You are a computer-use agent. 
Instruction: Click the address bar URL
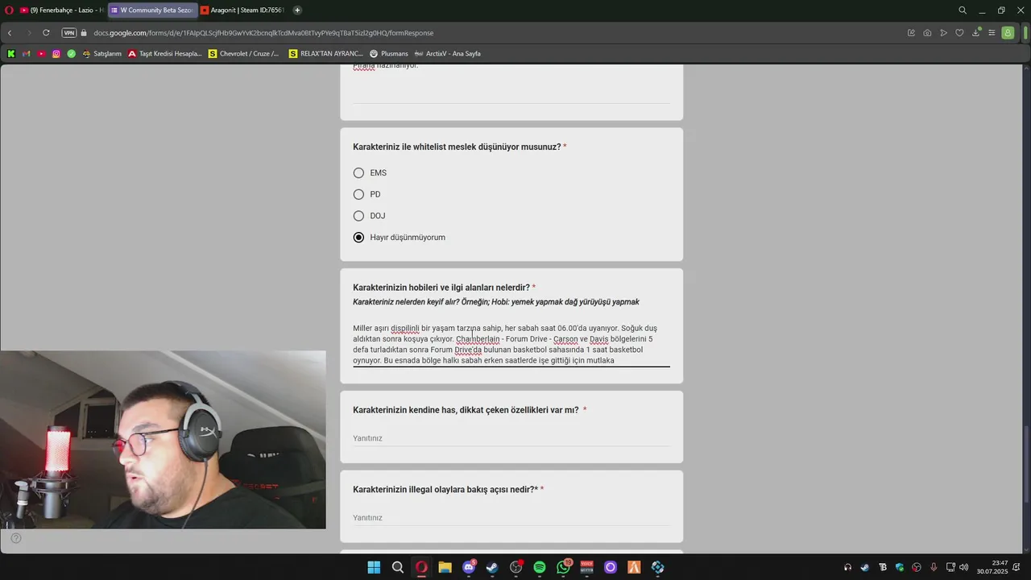(x=263, y=33)
